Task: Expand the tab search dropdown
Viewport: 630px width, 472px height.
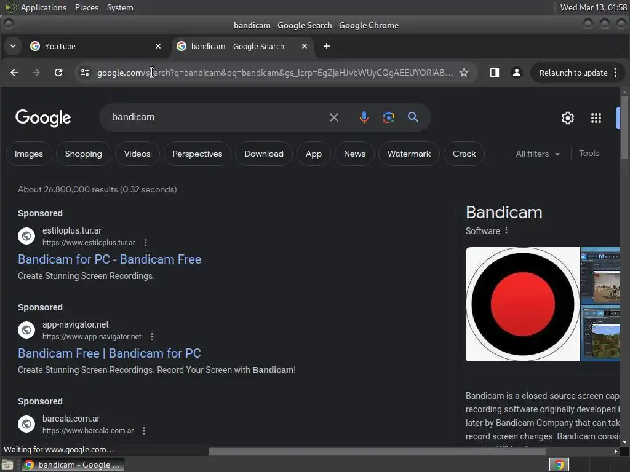Action: click(13, 46)
